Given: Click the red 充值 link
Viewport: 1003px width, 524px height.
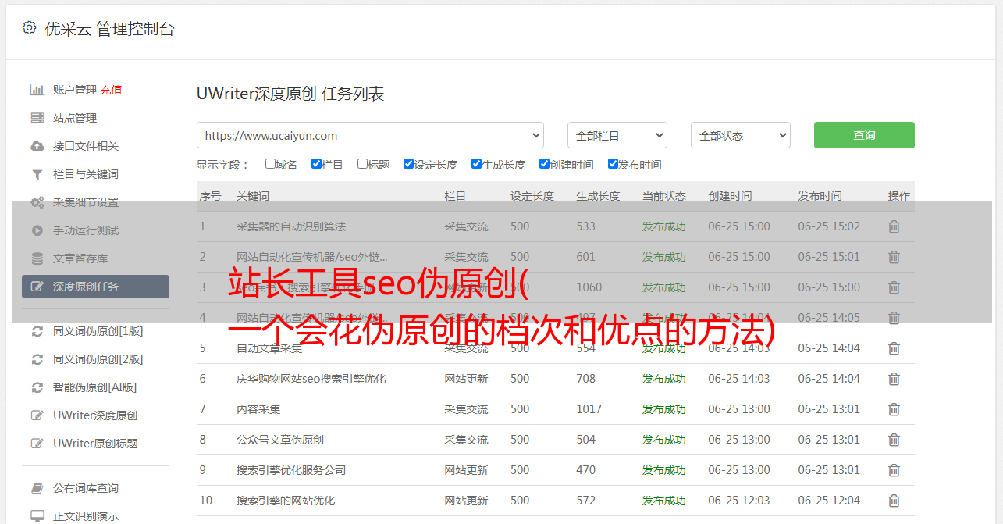Looking at the screenshot, I should 111,90.
